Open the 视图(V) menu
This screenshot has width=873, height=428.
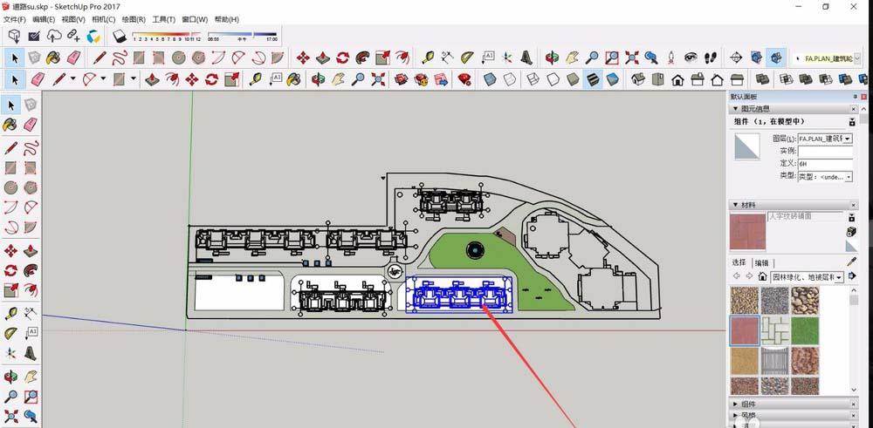tap(73, 19)
